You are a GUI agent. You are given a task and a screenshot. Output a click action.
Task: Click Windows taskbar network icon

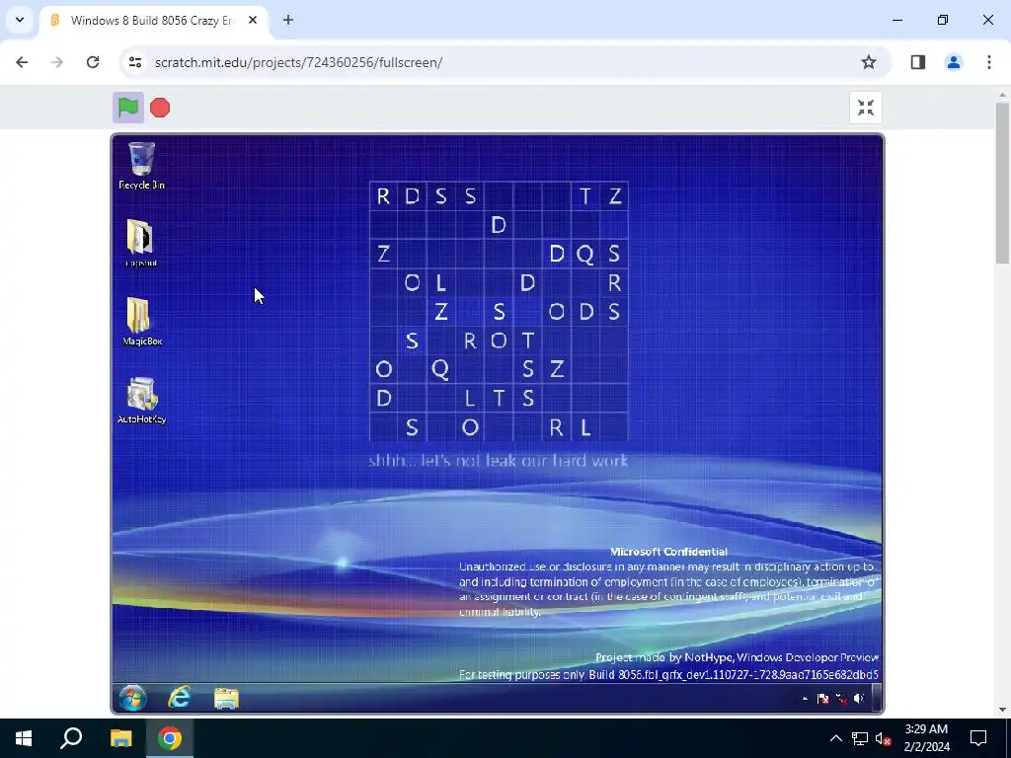click(x=860, y=738)
